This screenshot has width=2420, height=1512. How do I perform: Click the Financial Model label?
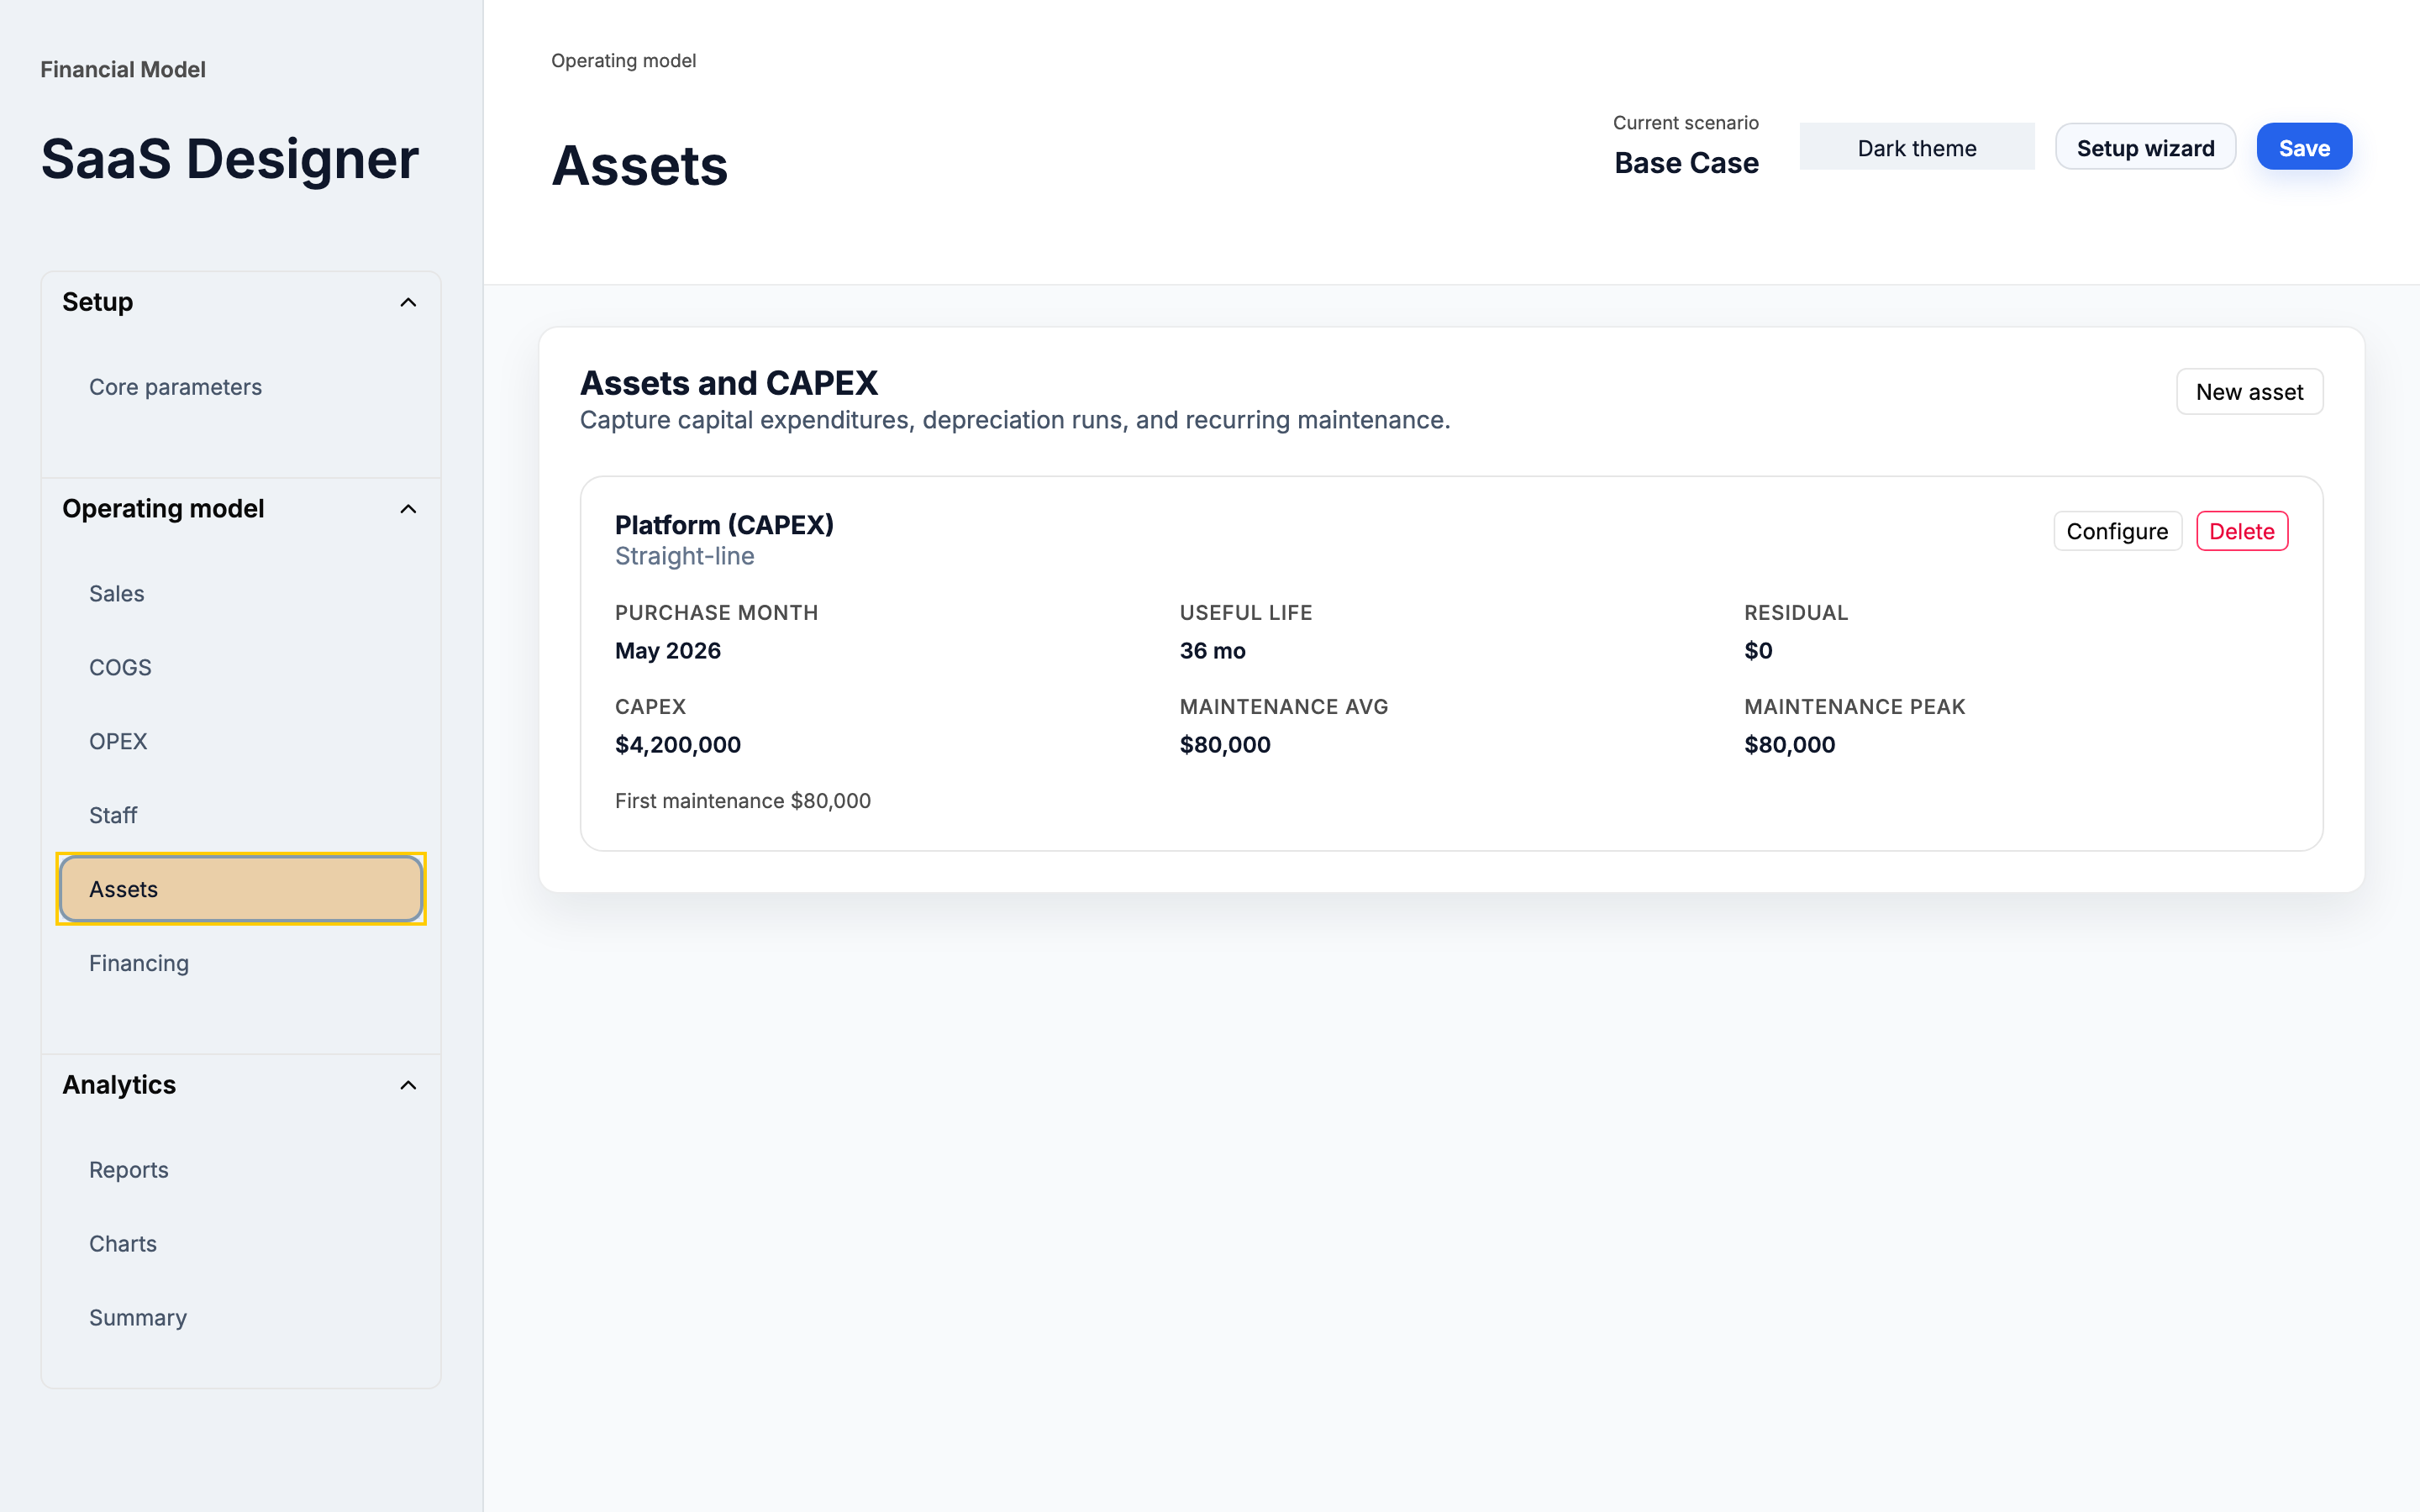coord(123,70)
